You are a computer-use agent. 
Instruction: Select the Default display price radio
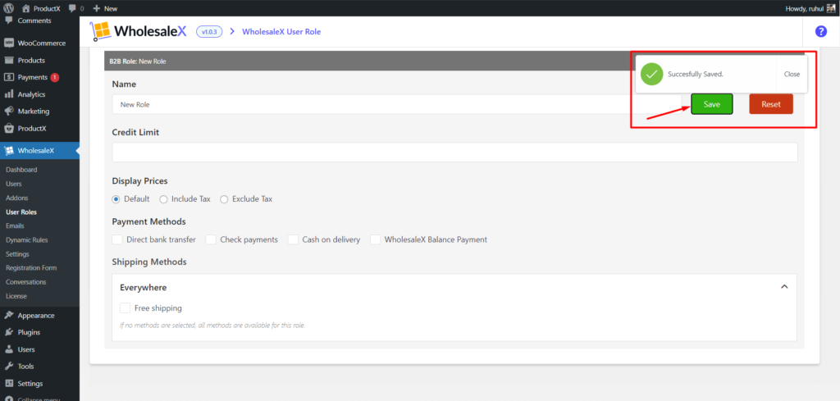pyautogui.click(x=116, y=198)
